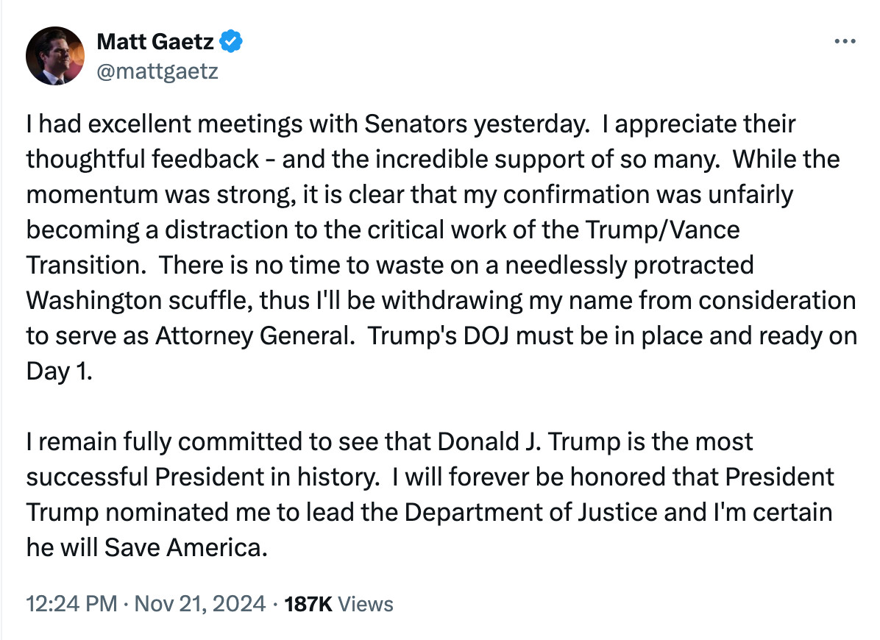
Task: Click the words Save America
Action: 185,547
